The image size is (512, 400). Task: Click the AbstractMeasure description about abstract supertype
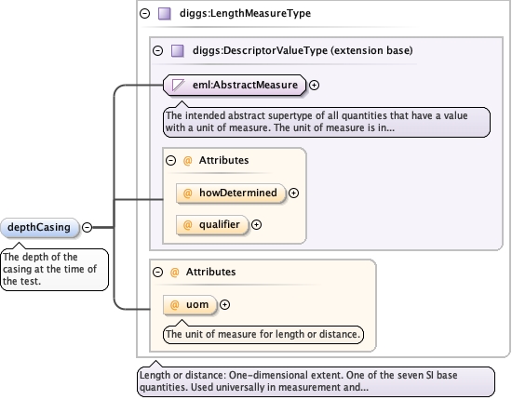click(327, 122)
